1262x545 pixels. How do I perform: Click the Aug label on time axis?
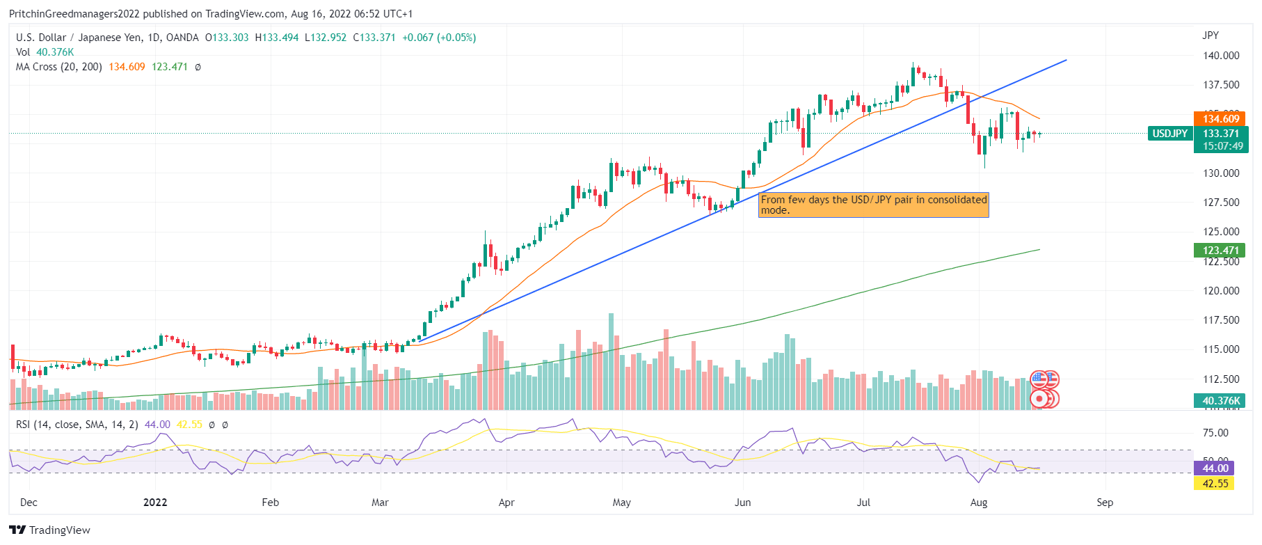point(979,503)
